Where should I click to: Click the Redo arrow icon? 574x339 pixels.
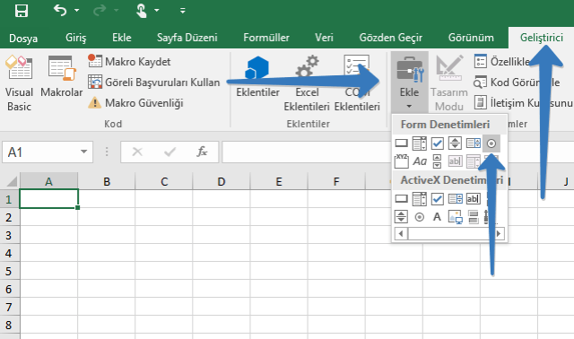100,10
